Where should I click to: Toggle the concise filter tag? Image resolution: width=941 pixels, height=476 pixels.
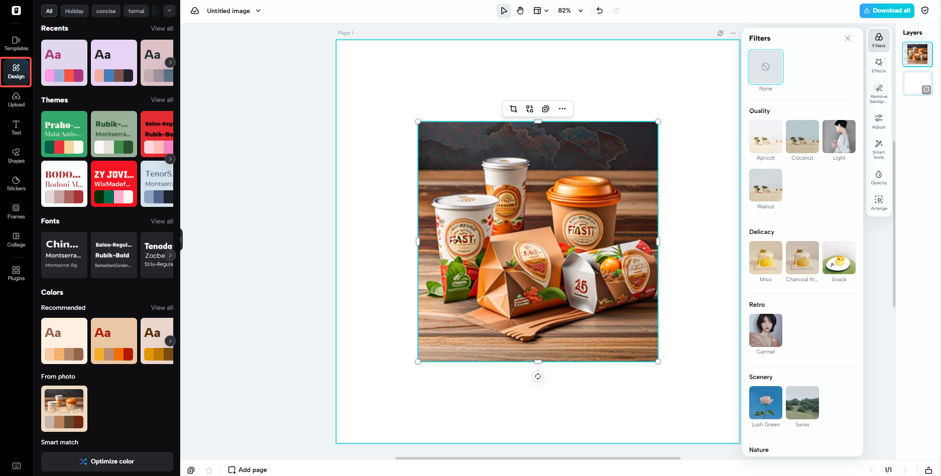tap(106, 11)
